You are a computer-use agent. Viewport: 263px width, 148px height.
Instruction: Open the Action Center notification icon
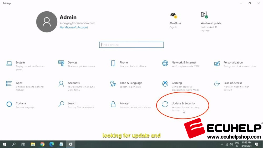[x=257, y=144]
